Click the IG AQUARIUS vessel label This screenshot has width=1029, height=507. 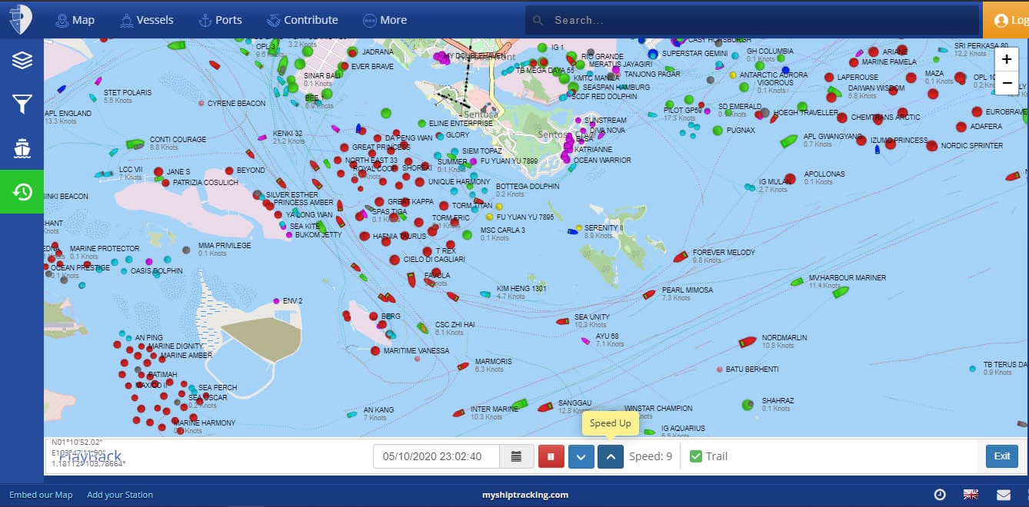tap(683, 429)
